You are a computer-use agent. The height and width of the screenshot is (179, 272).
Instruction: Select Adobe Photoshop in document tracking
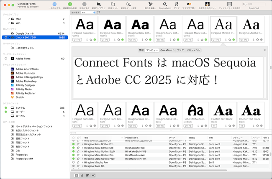pos(26,81)
